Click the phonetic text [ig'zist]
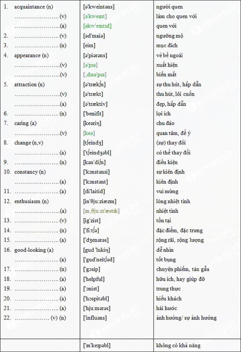241x352 pixels. point(92,221)
